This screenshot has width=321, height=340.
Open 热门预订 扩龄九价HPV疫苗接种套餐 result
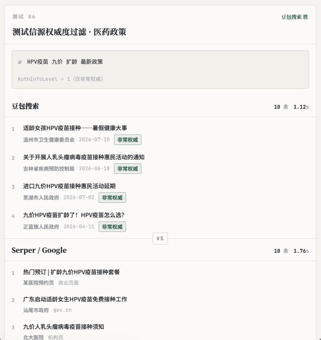click(x=71, y=272)
